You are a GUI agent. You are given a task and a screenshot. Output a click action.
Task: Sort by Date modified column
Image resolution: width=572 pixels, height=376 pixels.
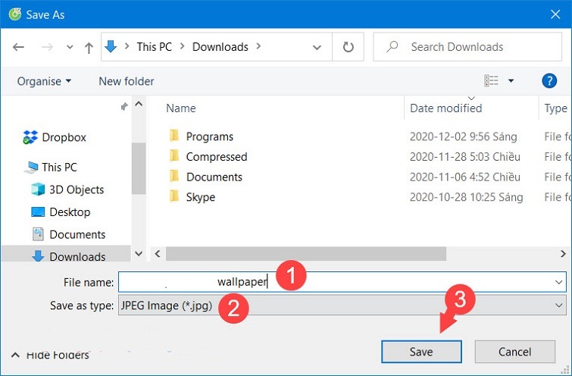coord(445,108)
